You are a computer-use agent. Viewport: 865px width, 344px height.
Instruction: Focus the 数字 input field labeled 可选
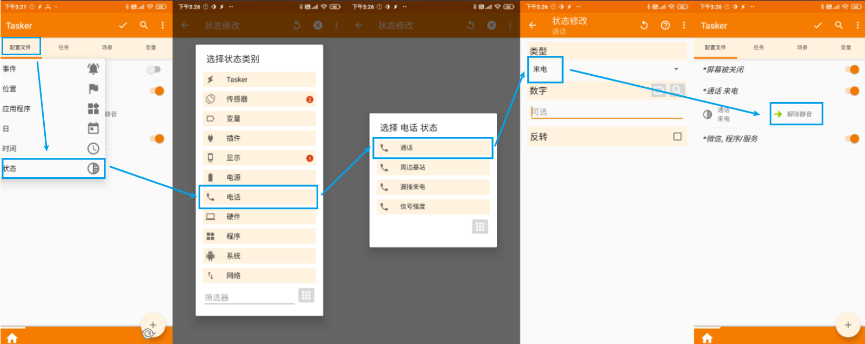click(x=607, y=112)
